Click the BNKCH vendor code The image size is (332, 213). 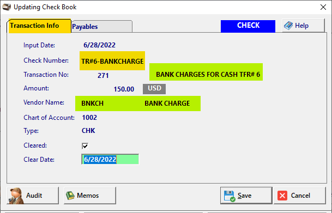click(x=93, y=104)
